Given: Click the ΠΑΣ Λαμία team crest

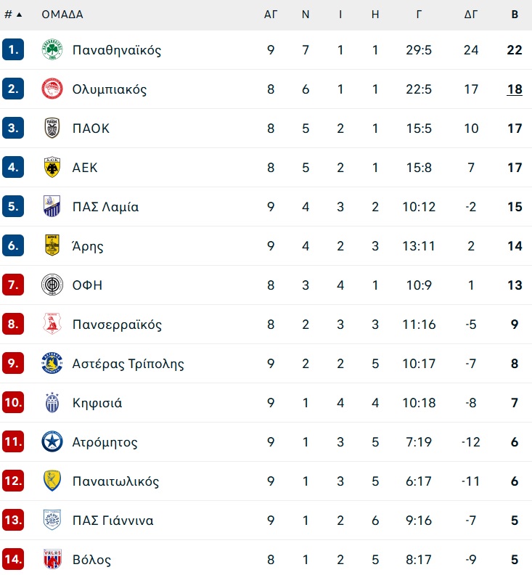Looking at the screenshot, I should (x=52, y=206).
